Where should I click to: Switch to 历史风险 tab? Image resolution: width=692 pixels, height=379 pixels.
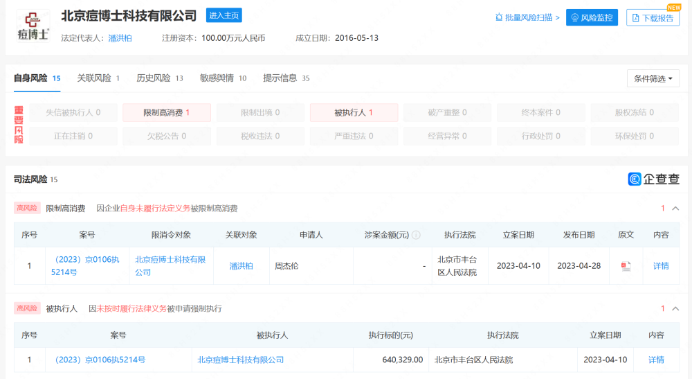click(x=159, y=78)
